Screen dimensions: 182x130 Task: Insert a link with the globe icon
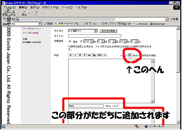pos(94,55)
